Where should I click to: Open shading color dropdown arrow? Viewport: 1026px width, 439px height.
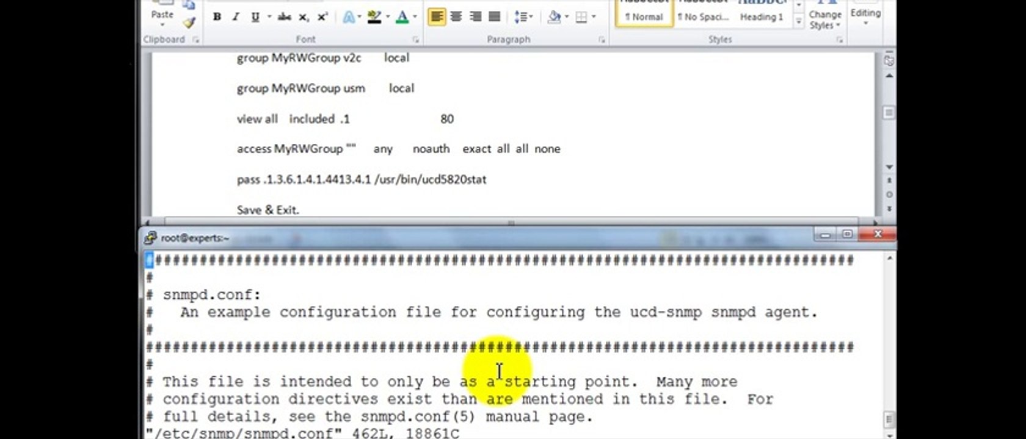[566, 16]
